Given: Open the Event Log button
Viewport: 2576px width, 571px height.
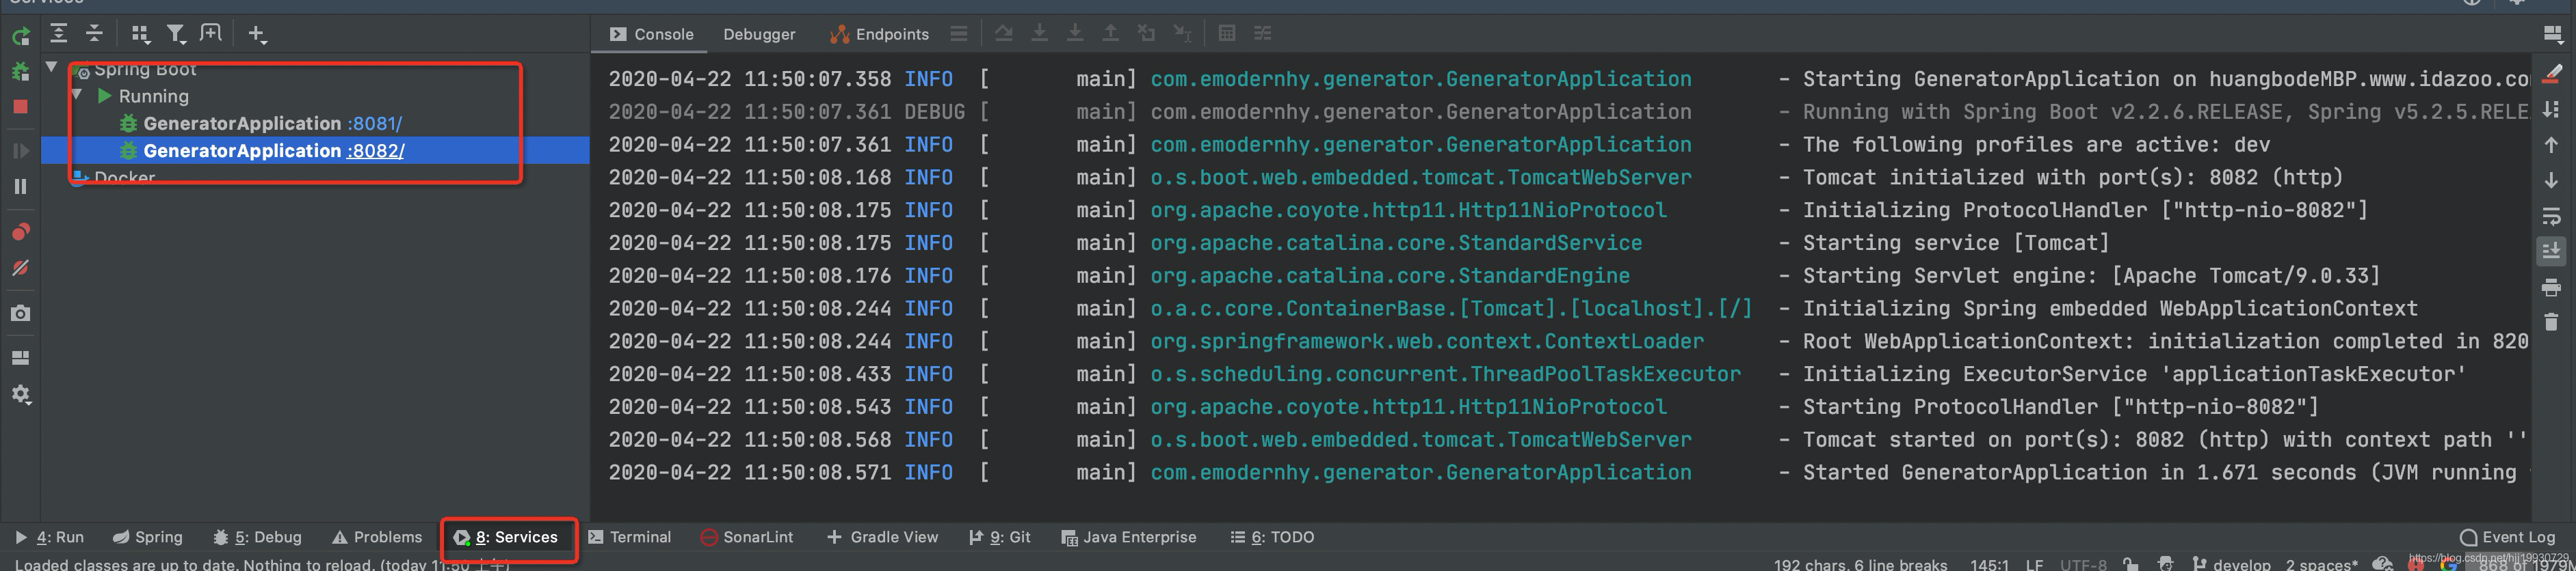Looking at the screenshot, I should tap(2507, 537).
